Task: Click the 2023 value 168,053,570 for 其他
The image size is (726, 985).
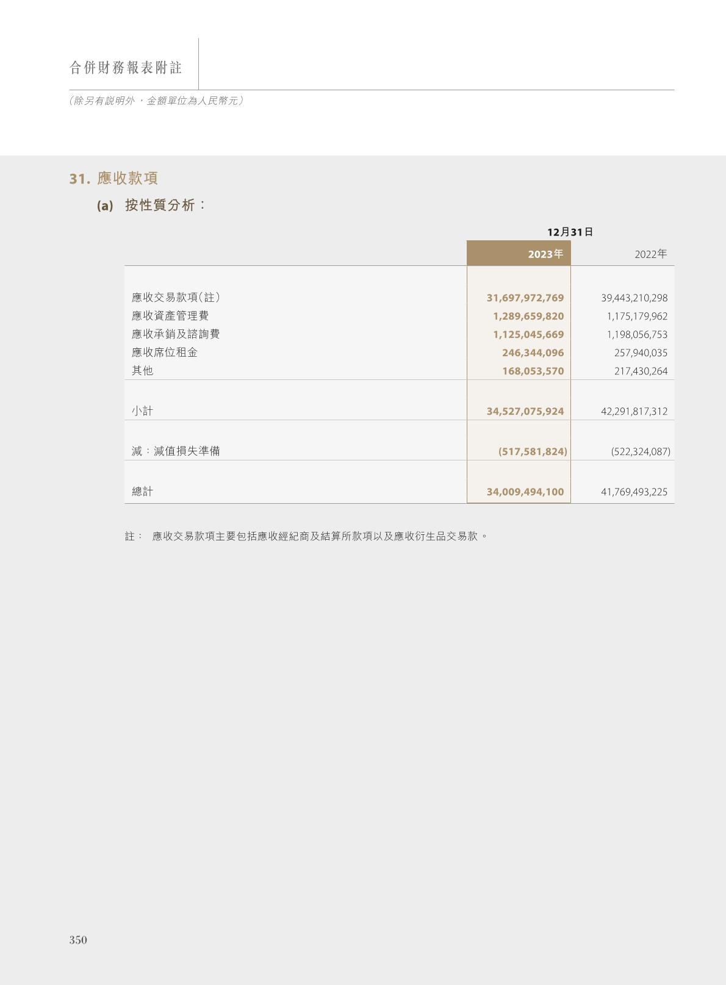Action: [533, 371]
